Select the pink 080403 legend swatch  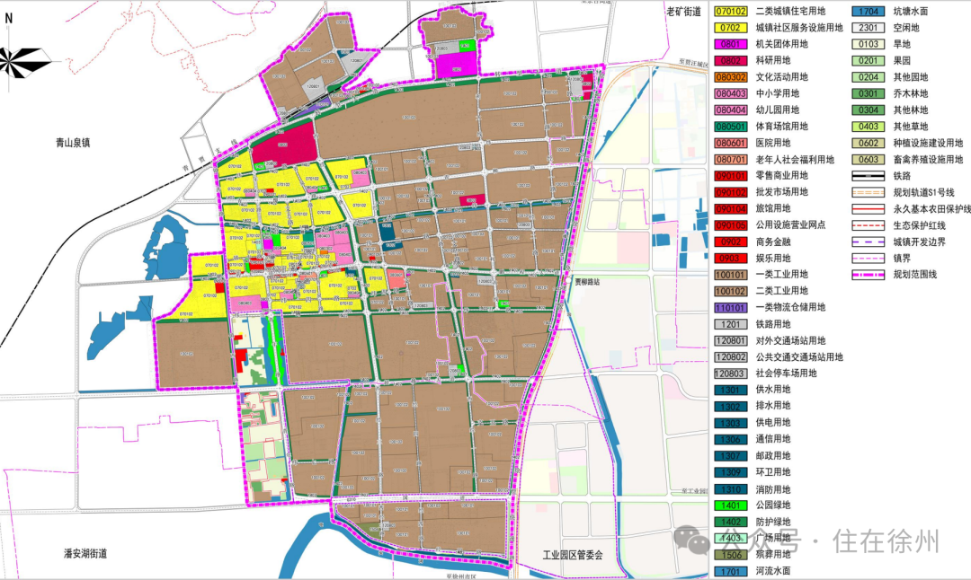pyautogui.click(x=731, y=93)
